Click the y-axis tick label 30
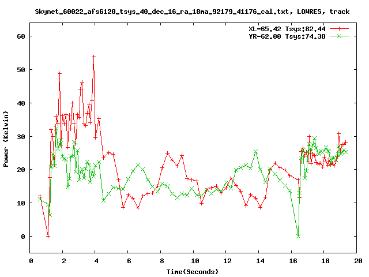 click(x=21, y=137)
